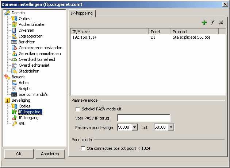The image size is (230, 168).
Task: Click the Scripts icon
Action: (14, 89)
